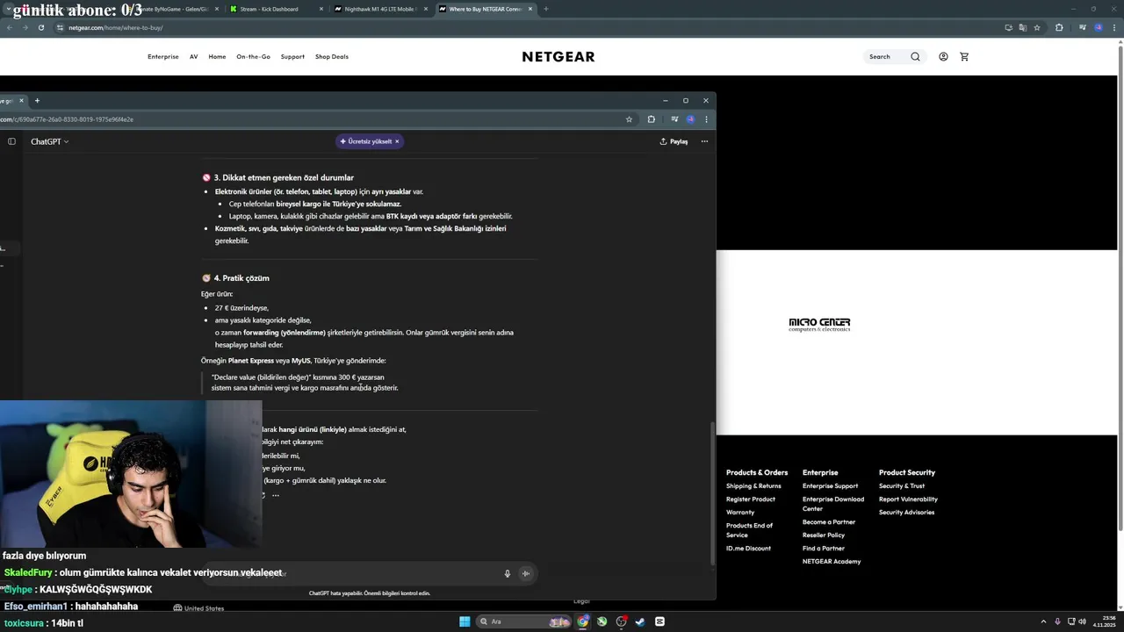Open Shop Deals in NETGEAR navigation
This screenshot has width=1124, height=632.
(x=332, y=57)
